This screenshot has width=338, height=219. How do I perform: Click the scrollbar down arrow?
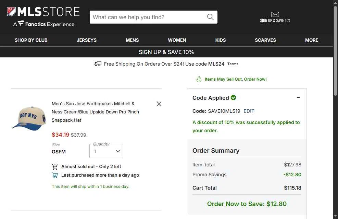[335, 216]
